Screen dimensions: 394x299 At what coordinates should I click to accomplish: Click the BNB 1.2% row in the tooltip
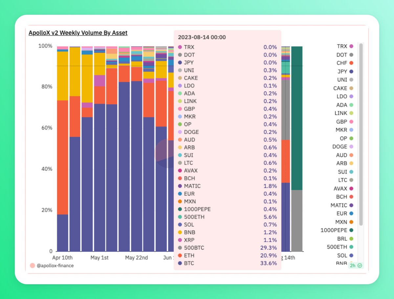(x=227, y=232)
